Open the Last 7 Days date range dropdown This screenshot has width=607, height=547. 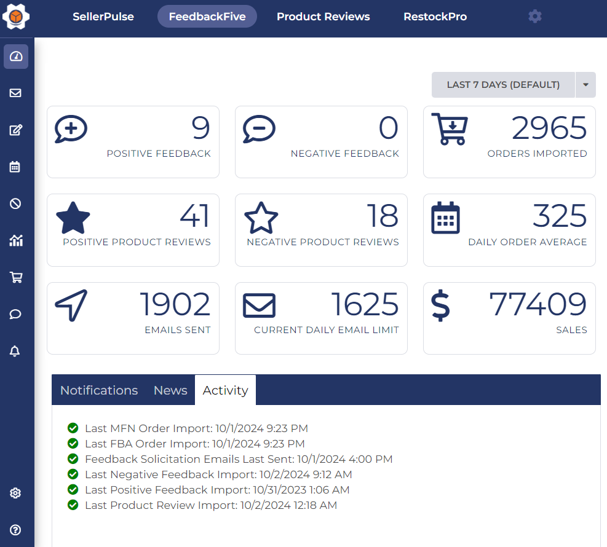click(x=503, y=84)
